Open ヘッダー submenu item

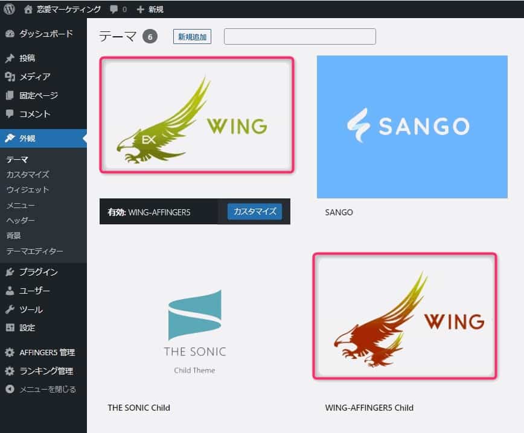click(21, 220)
